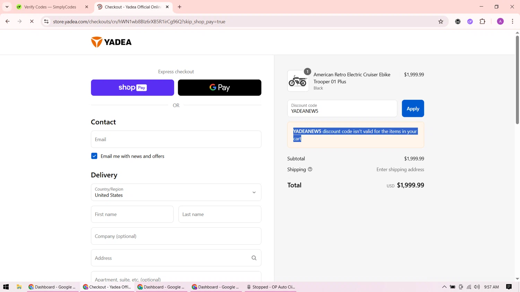The image size is (520, 292).
Task: Click the 9:57 AM clock
Action: click(491, 287)
